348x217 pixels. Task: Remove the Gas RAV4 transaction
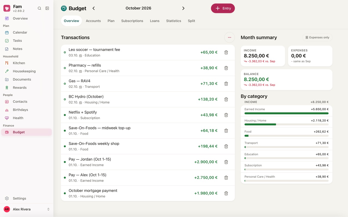tap(226, 84)
